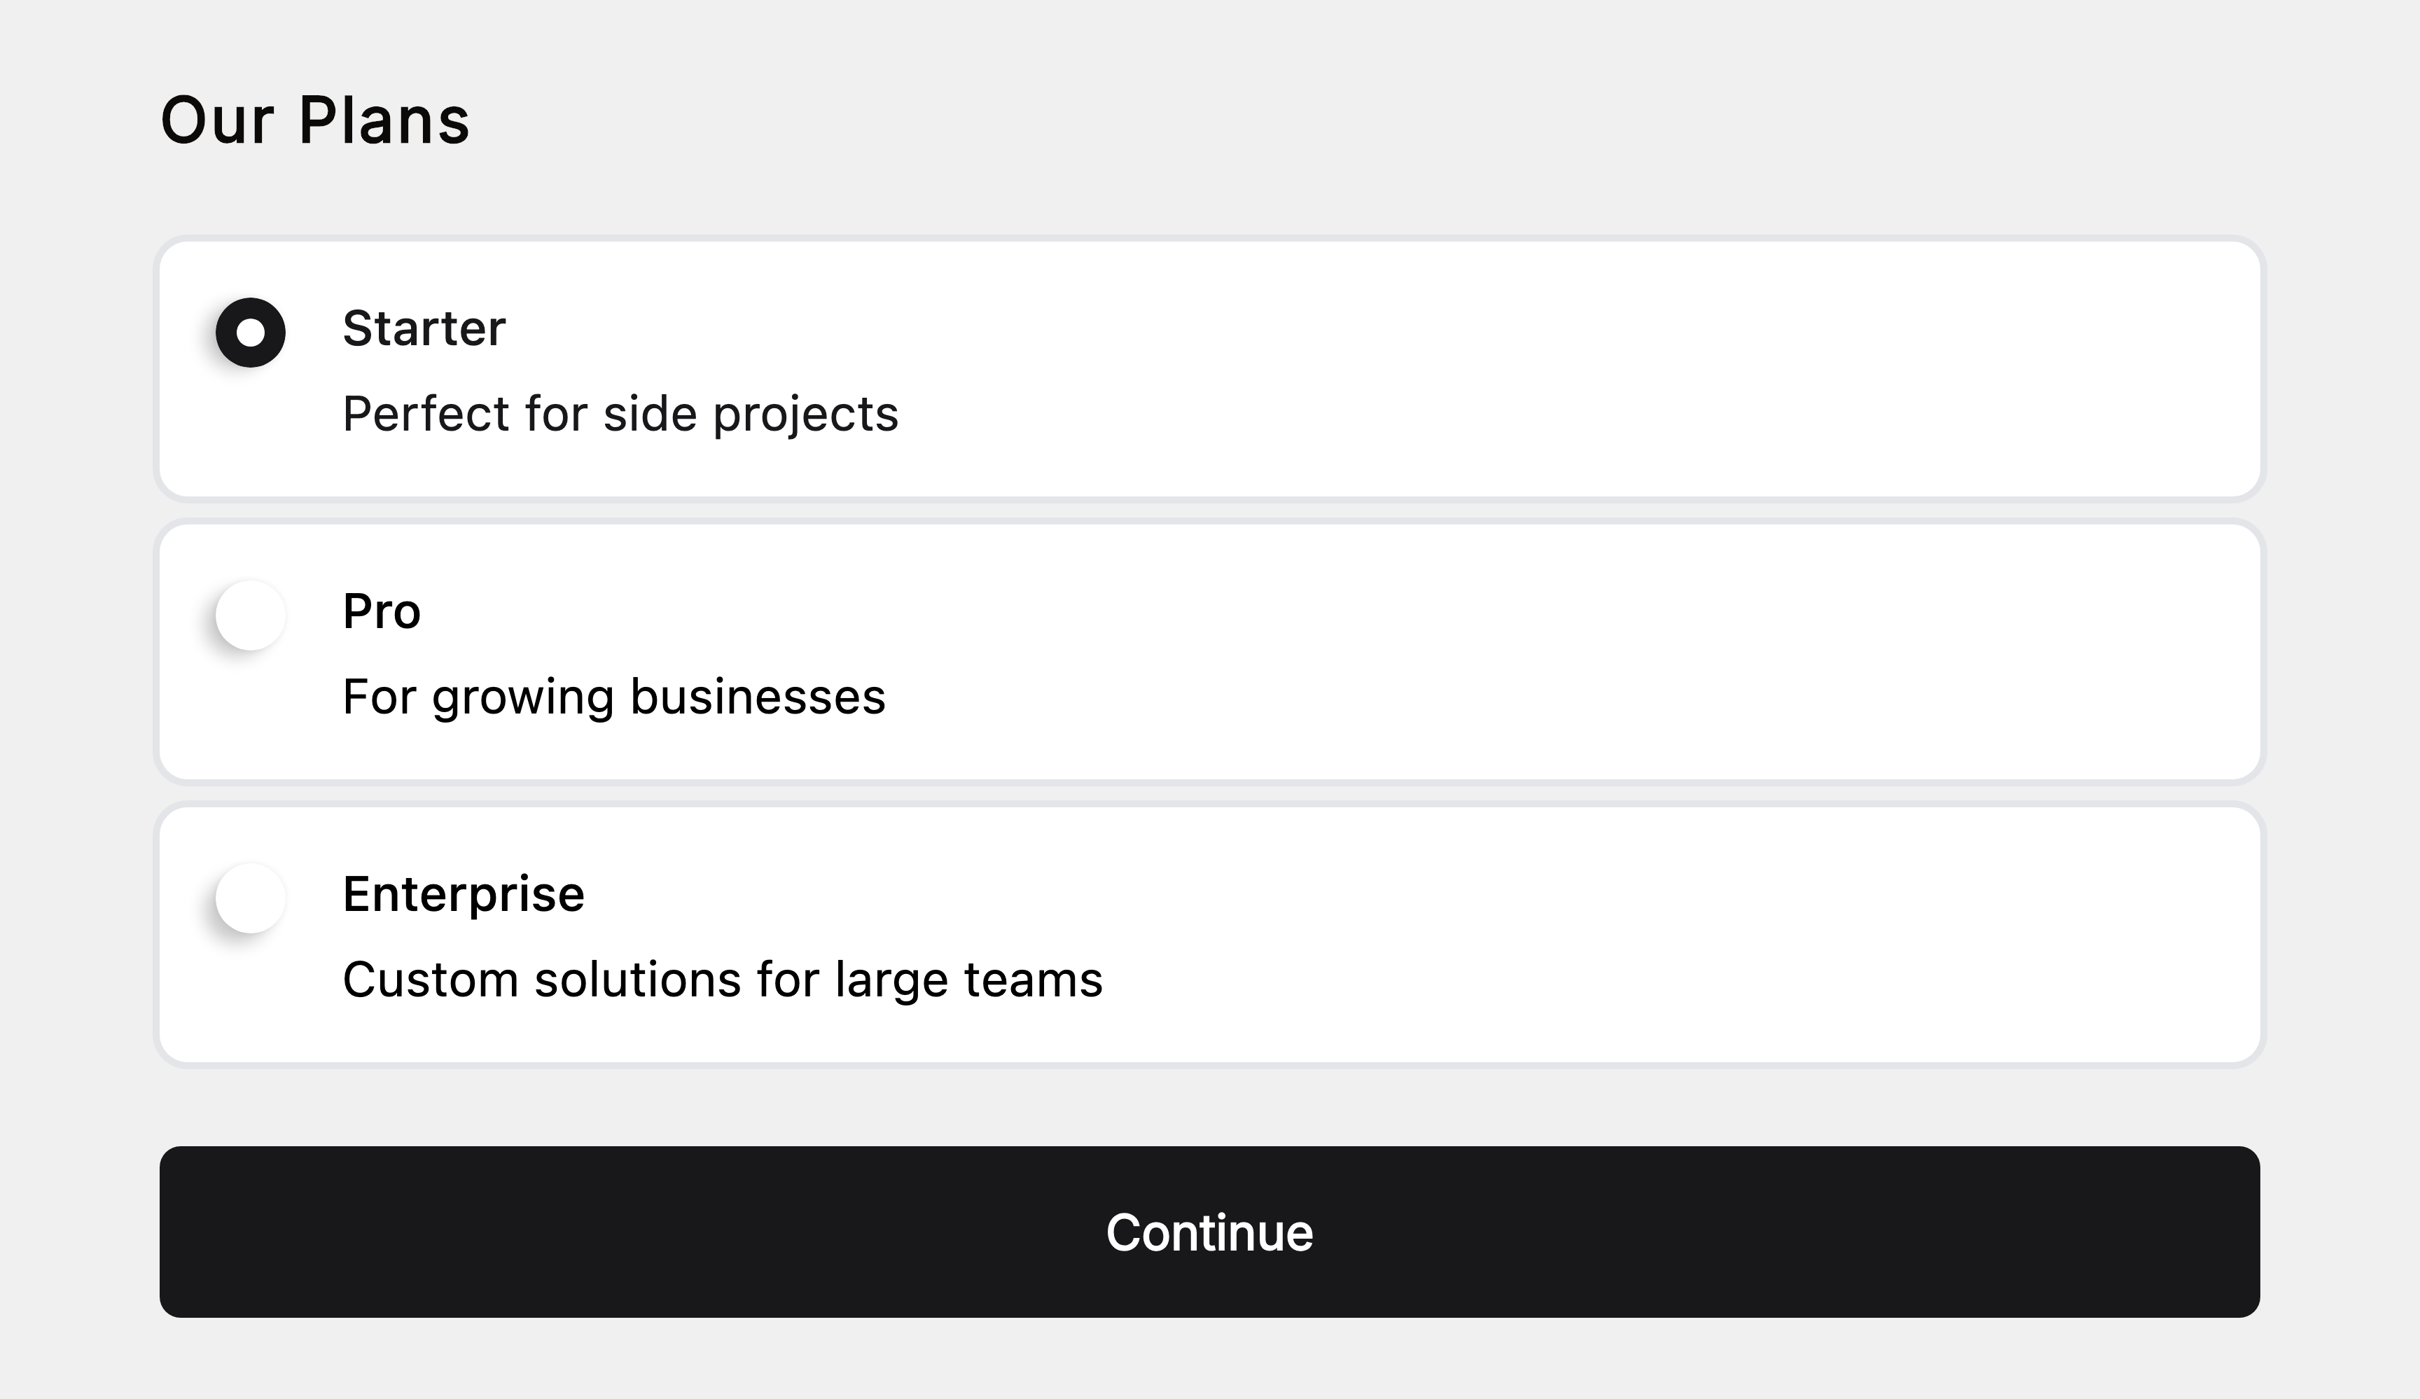Choose the side projects plan option
The image size is (2420, 1399).
[251, 333]
